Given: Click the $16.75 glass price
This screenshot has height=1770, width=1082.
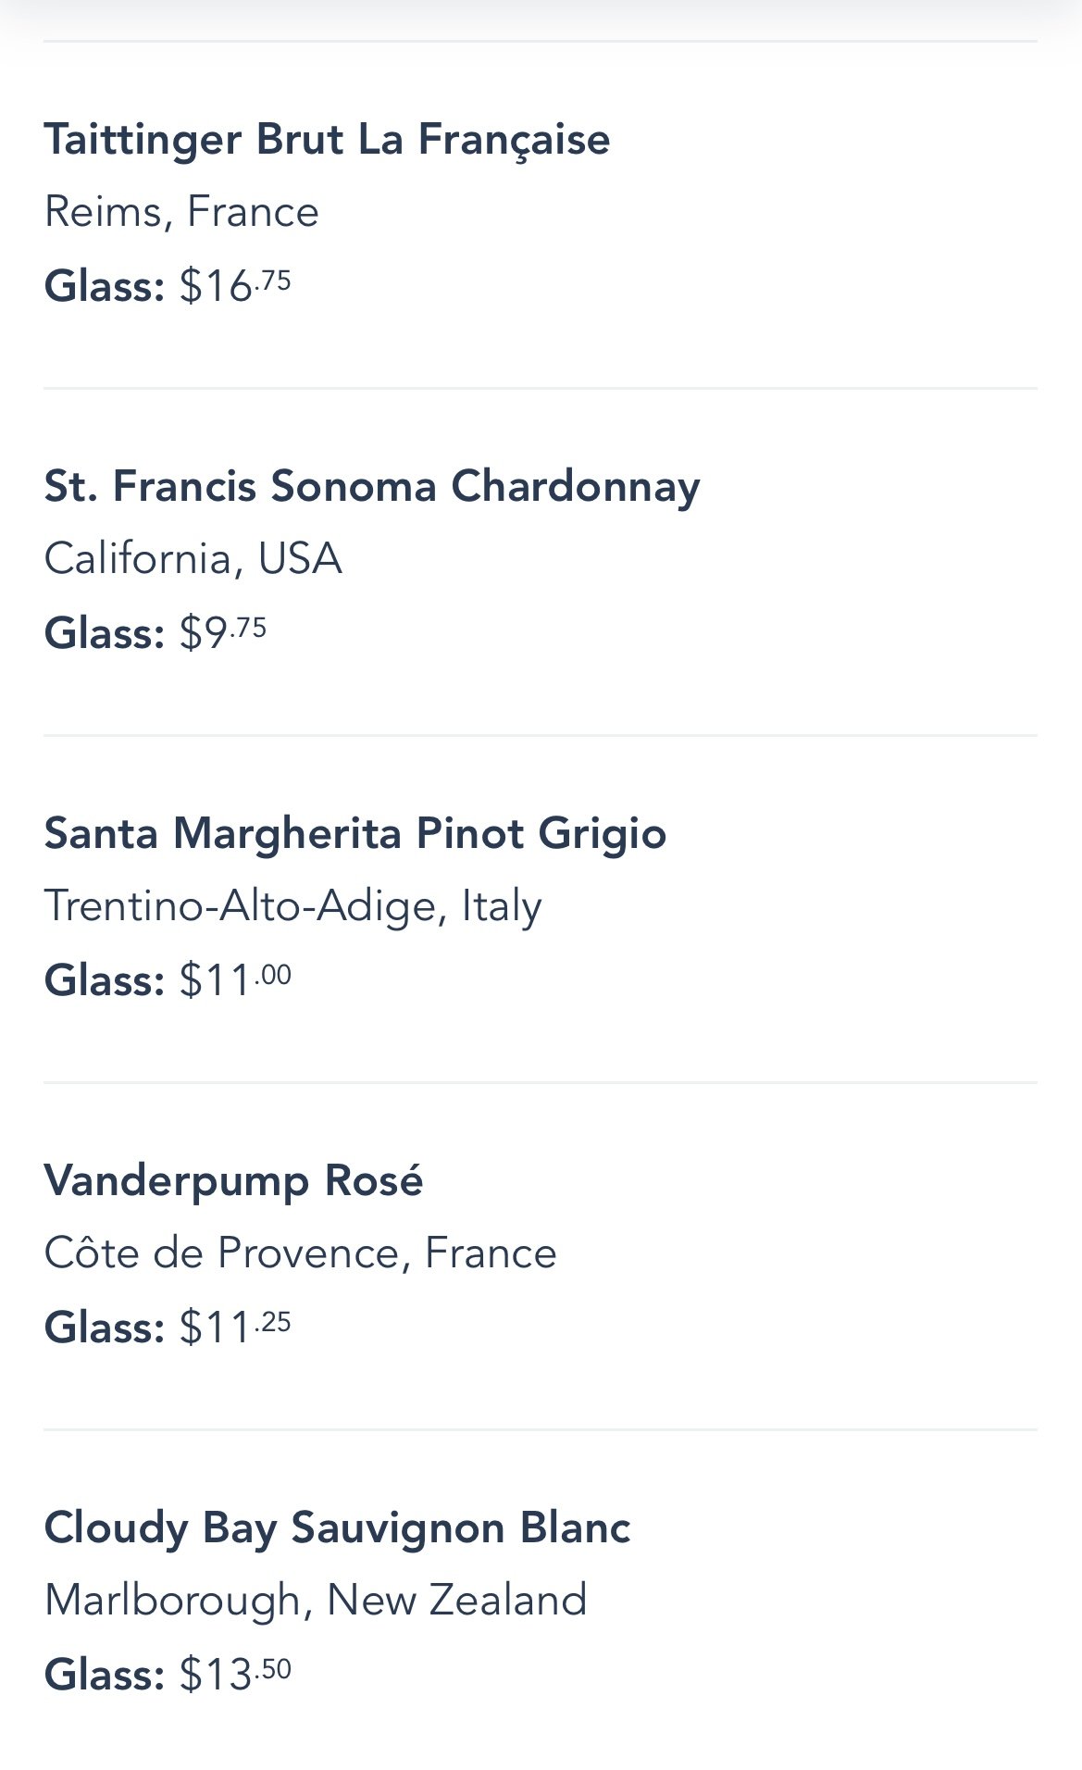Looking at the screenshot, I should [235, 285].
